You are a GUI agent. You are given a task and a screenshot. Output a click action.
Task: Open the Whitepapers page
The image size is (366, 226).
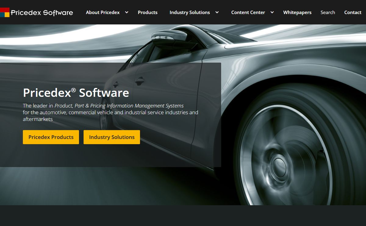click(297, 13)
